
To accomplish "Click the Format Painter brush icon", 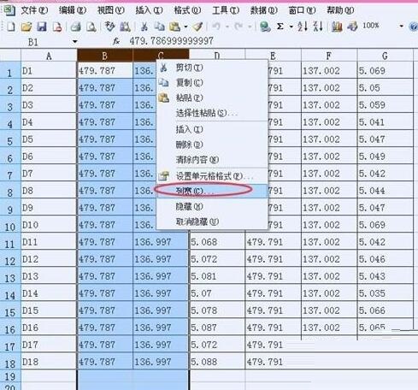I will pos(197,27).
